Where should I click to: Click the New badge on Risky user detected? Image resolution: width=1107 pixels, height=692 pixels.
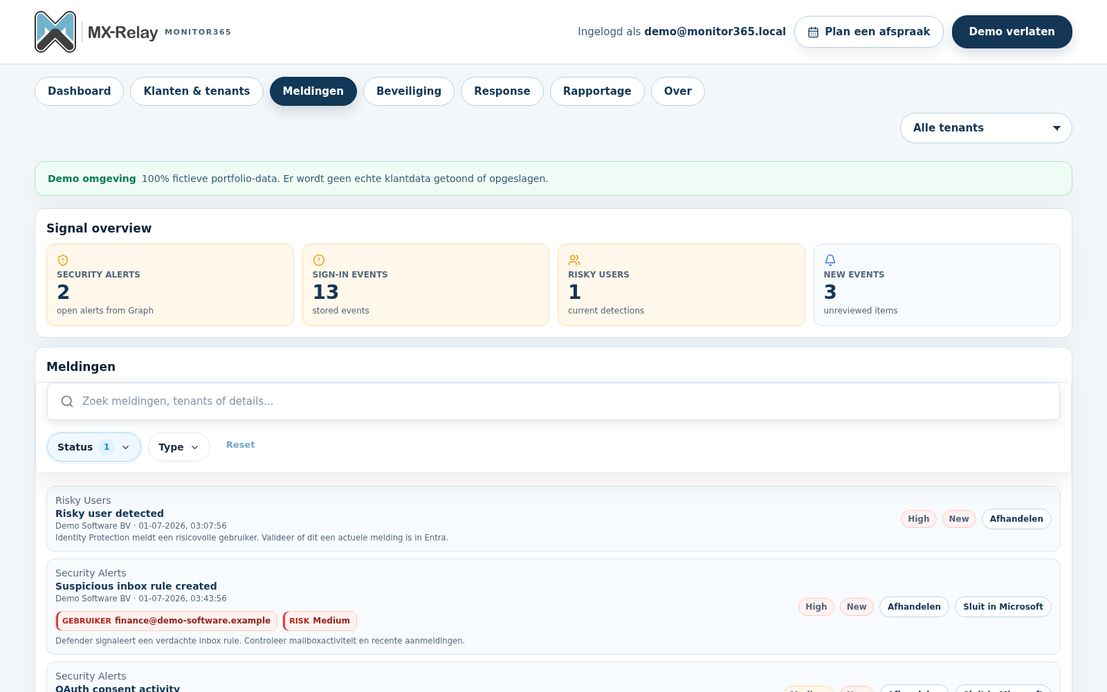959,519
